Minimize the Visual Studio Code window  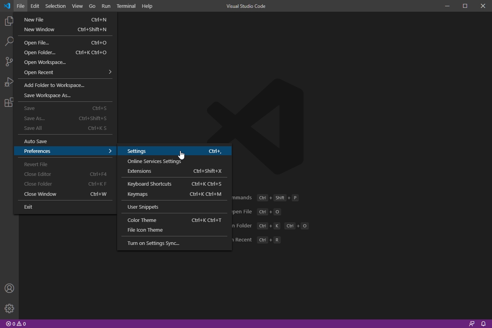447,6
